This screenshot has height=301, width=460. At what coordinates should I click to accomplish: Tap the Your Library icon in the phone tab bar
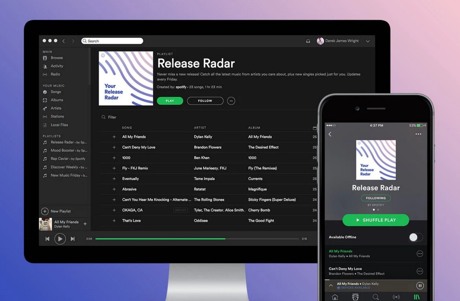pyautogui.click(x=416, y=297)
